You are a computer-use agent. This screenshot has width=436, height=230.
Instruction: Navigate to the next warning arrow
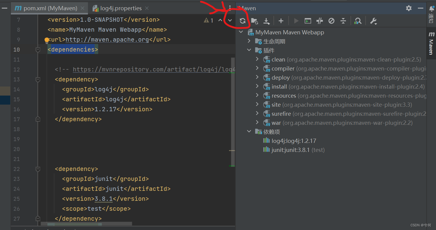click(230, 20)
